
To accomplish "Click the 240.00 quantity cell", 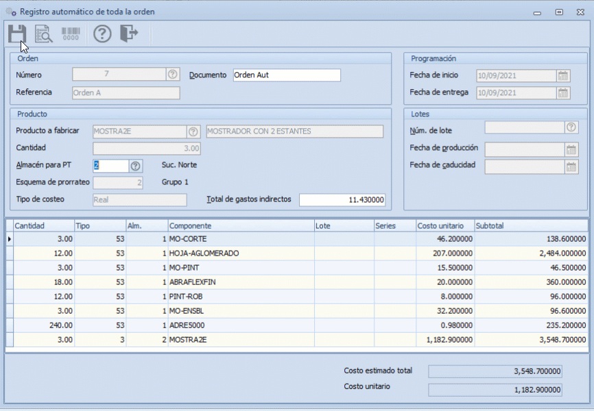I will tap(44, 325).
